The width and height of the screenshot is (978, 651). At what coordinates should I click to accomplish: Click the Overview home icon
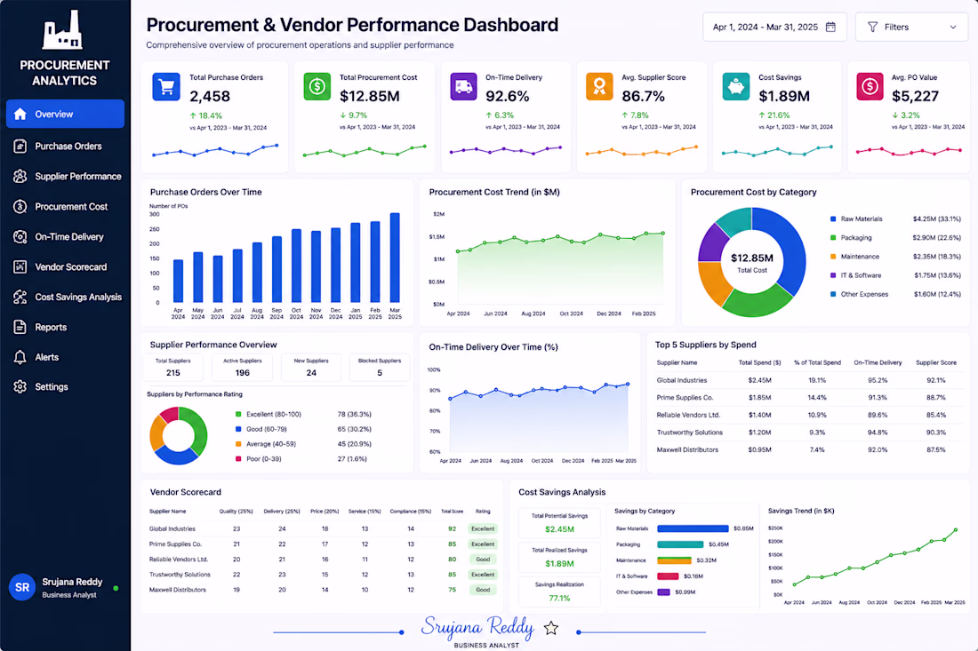[x=20, y=114]
